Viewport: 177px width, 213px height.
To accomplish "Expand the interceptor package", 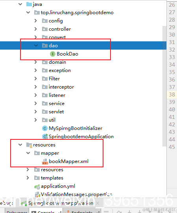I will (x=36, y=87).
